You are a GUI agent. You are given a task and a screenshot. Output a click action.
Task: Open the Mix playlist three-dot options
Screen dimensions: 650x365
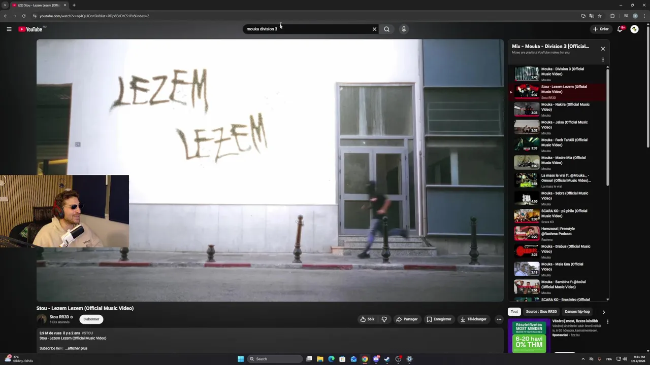coord(603,59)
